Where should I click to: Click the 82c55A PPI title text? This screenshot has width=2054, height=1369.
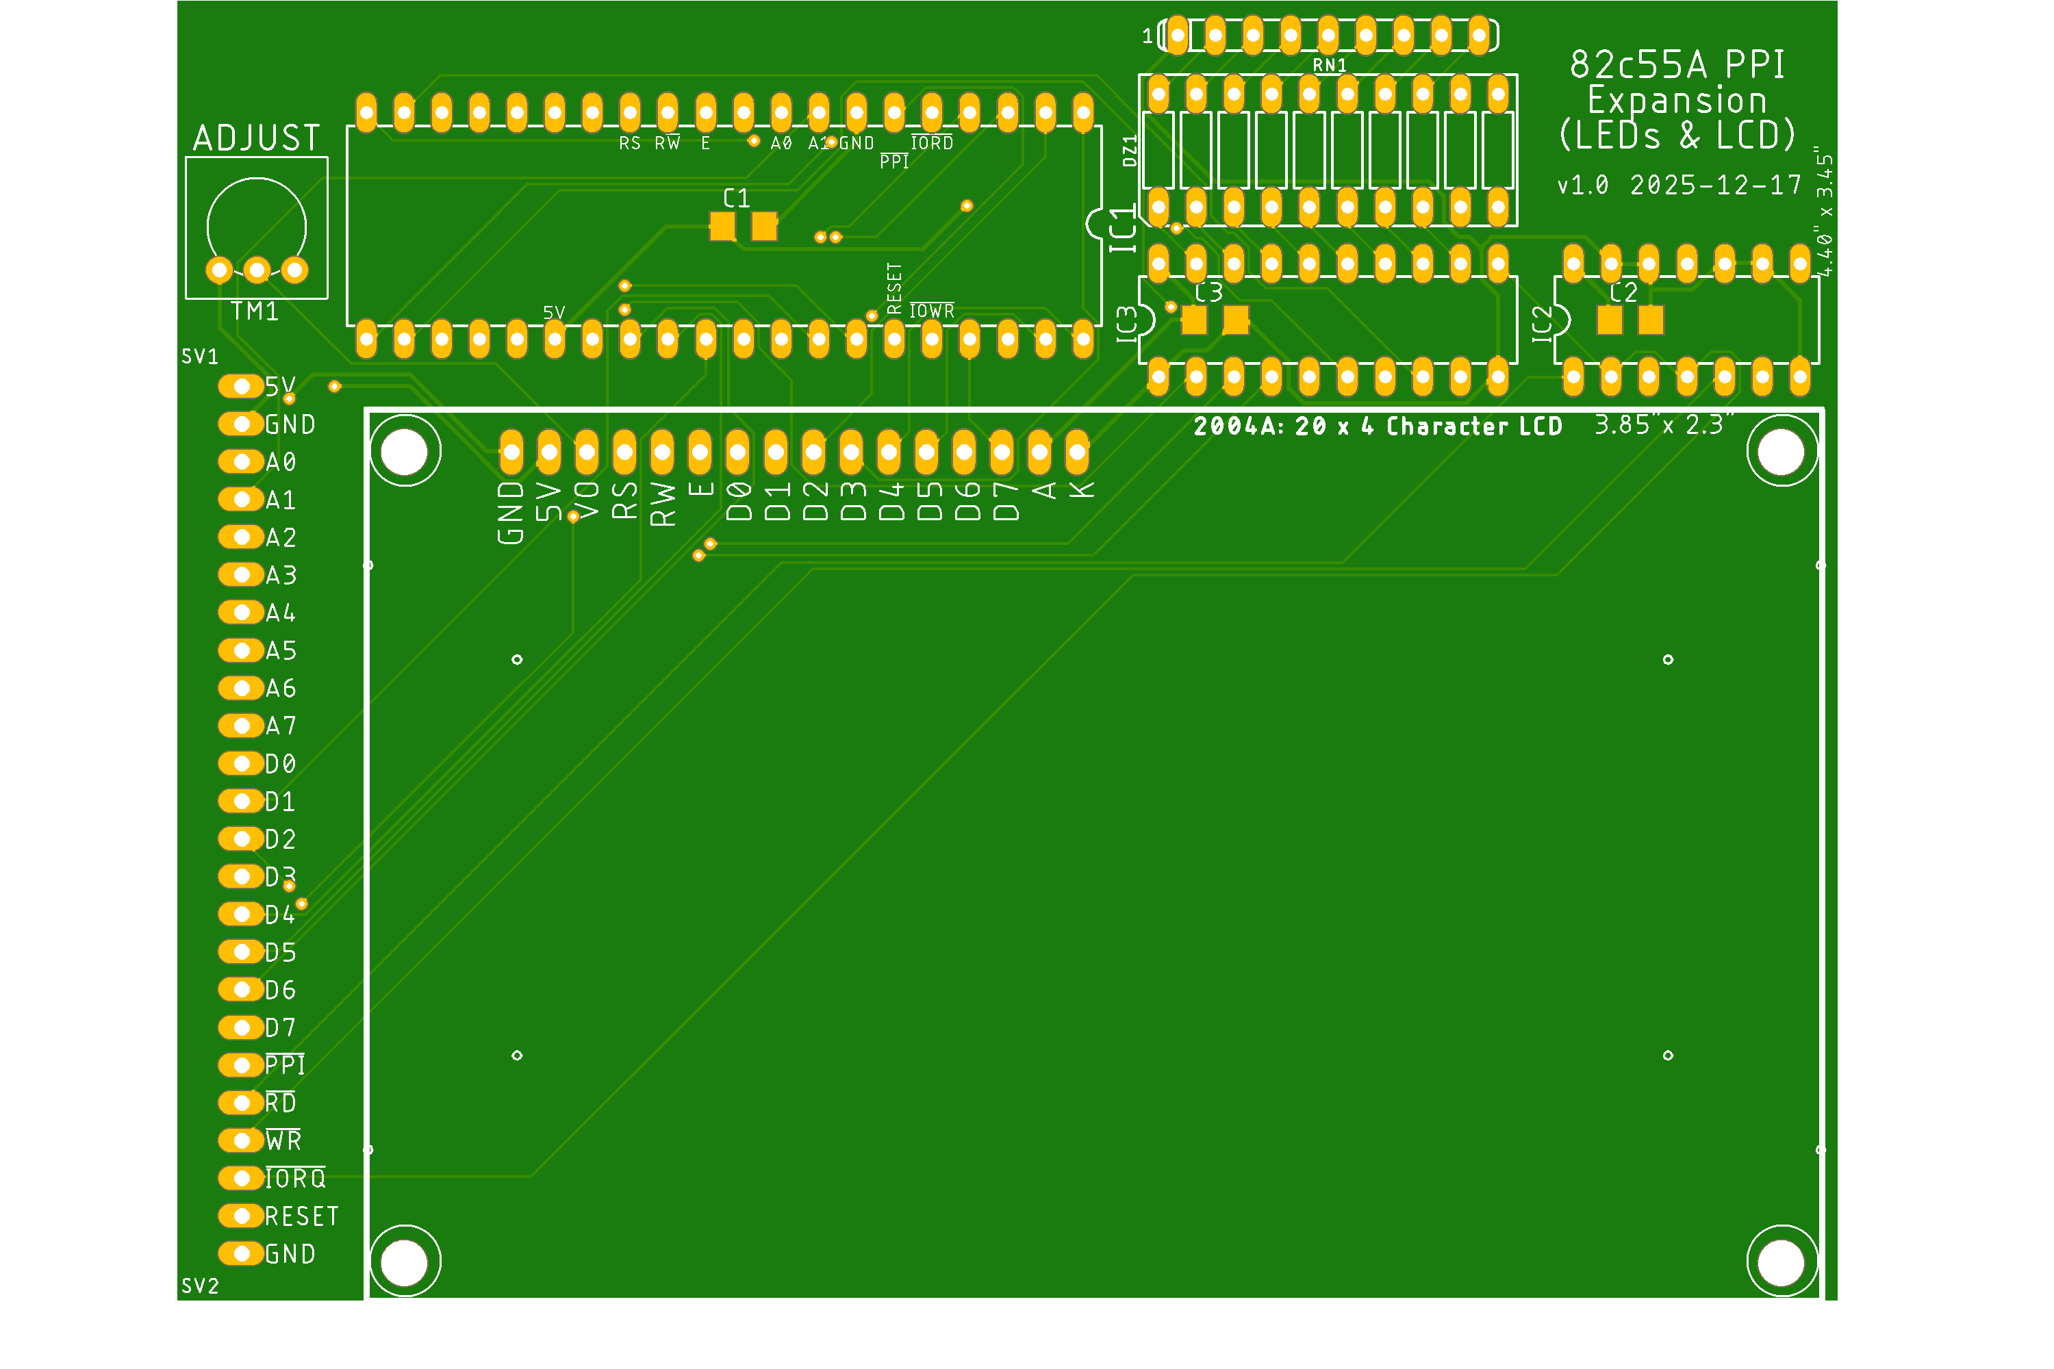1677,64
